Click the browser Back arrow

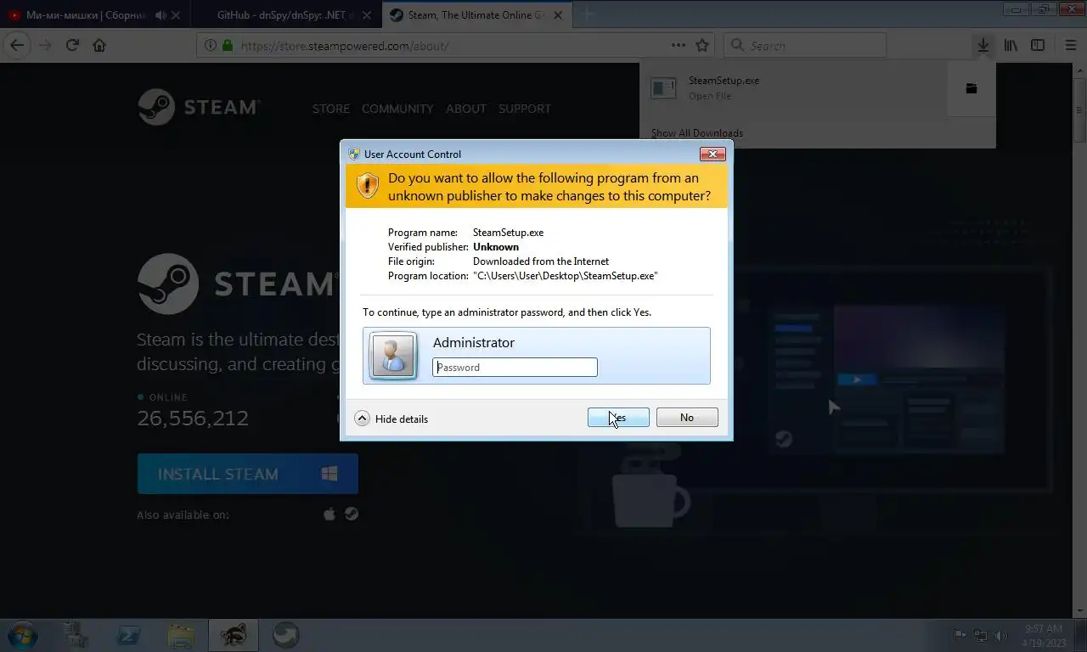click(x=17, y=46)
